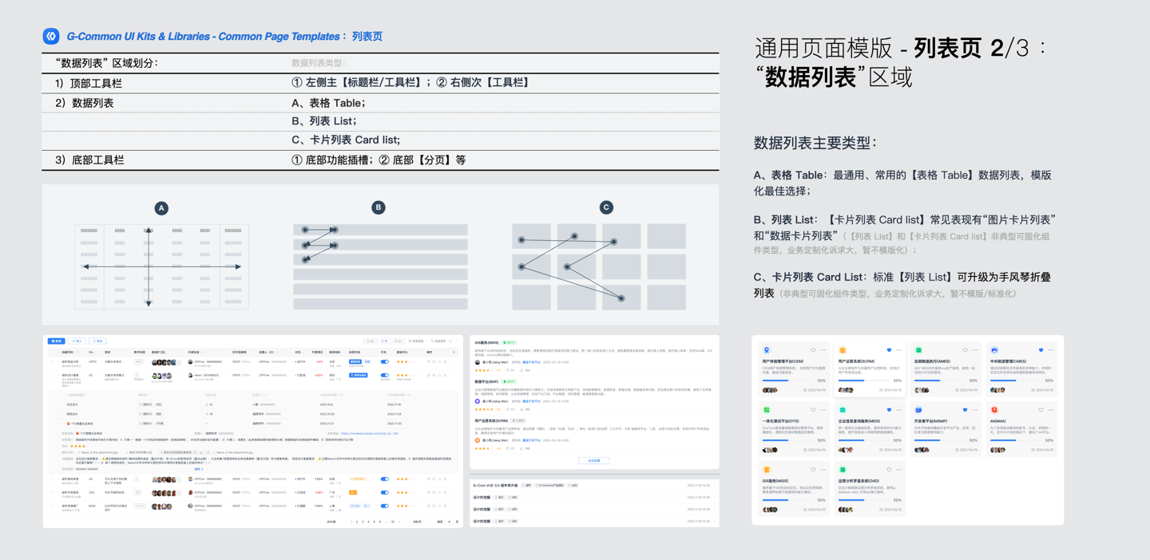Screen dimensions: 1150x560
Task: Go to page 2 in table pagination
Action: click(357, 522)
